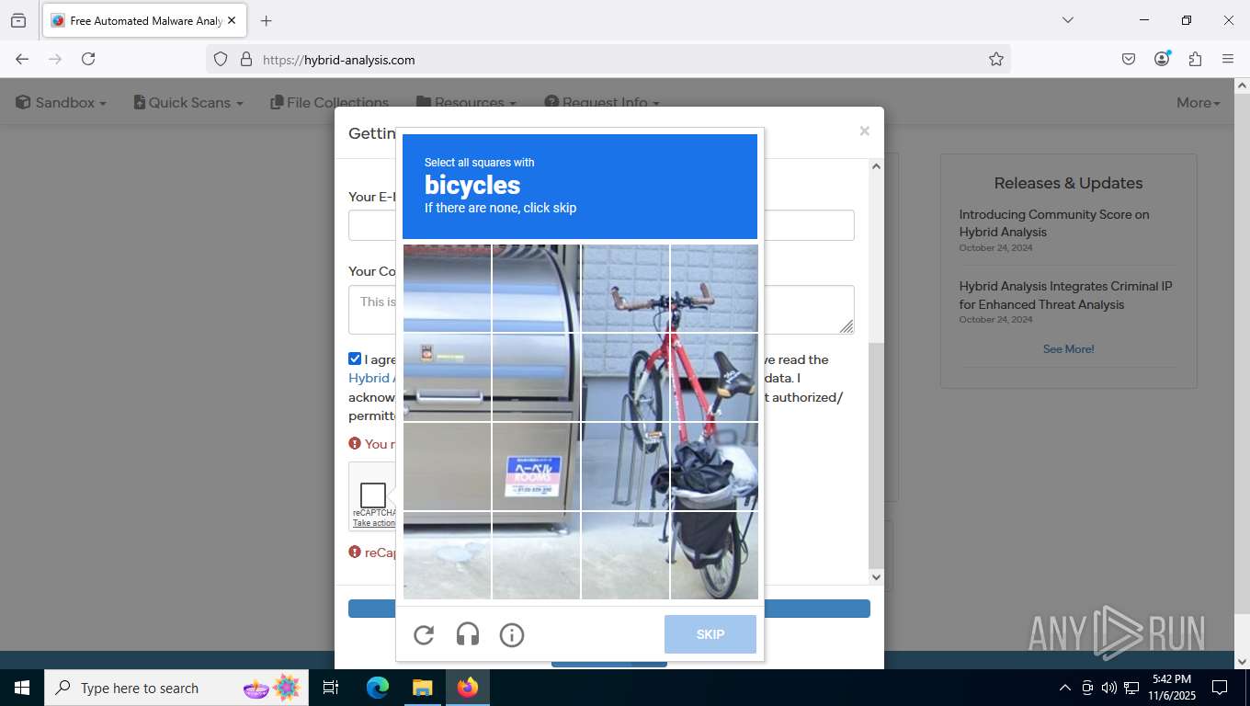This screenshot has width=1250, height=706.
Task: Reload the CAPTCHA challenge image
Action: point(424,634)
